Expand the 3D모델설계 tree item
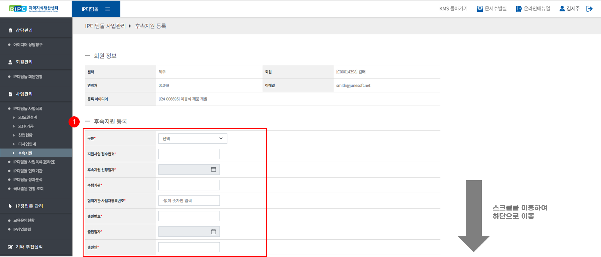The height and width of the screenshot is (257, 601). 28,118
